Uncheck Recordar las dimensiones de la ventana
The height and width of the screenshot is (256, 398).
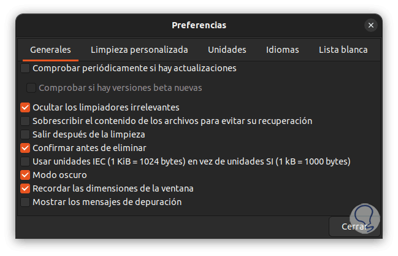[25, 188]
